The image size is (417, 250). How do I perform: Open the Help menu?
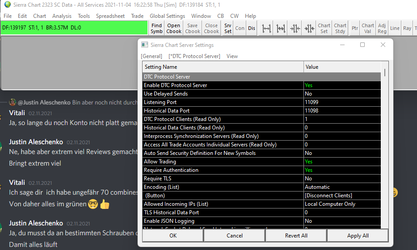click(250, 16)
